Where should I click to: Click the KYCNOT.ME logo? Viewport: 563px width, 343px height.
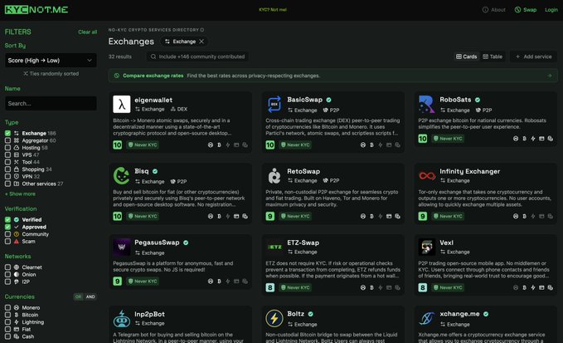tap(36, 9)
